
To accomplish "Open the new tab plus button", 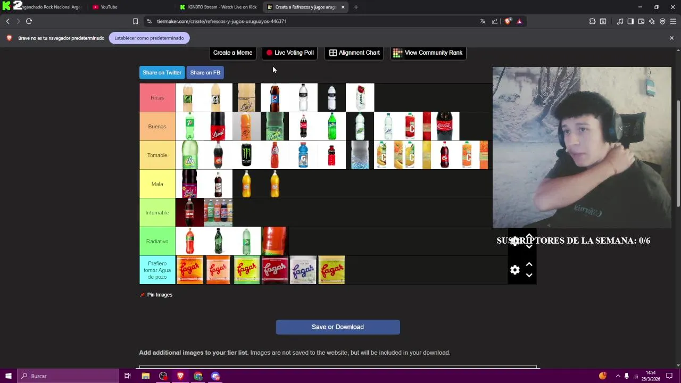I will [356, 7].
